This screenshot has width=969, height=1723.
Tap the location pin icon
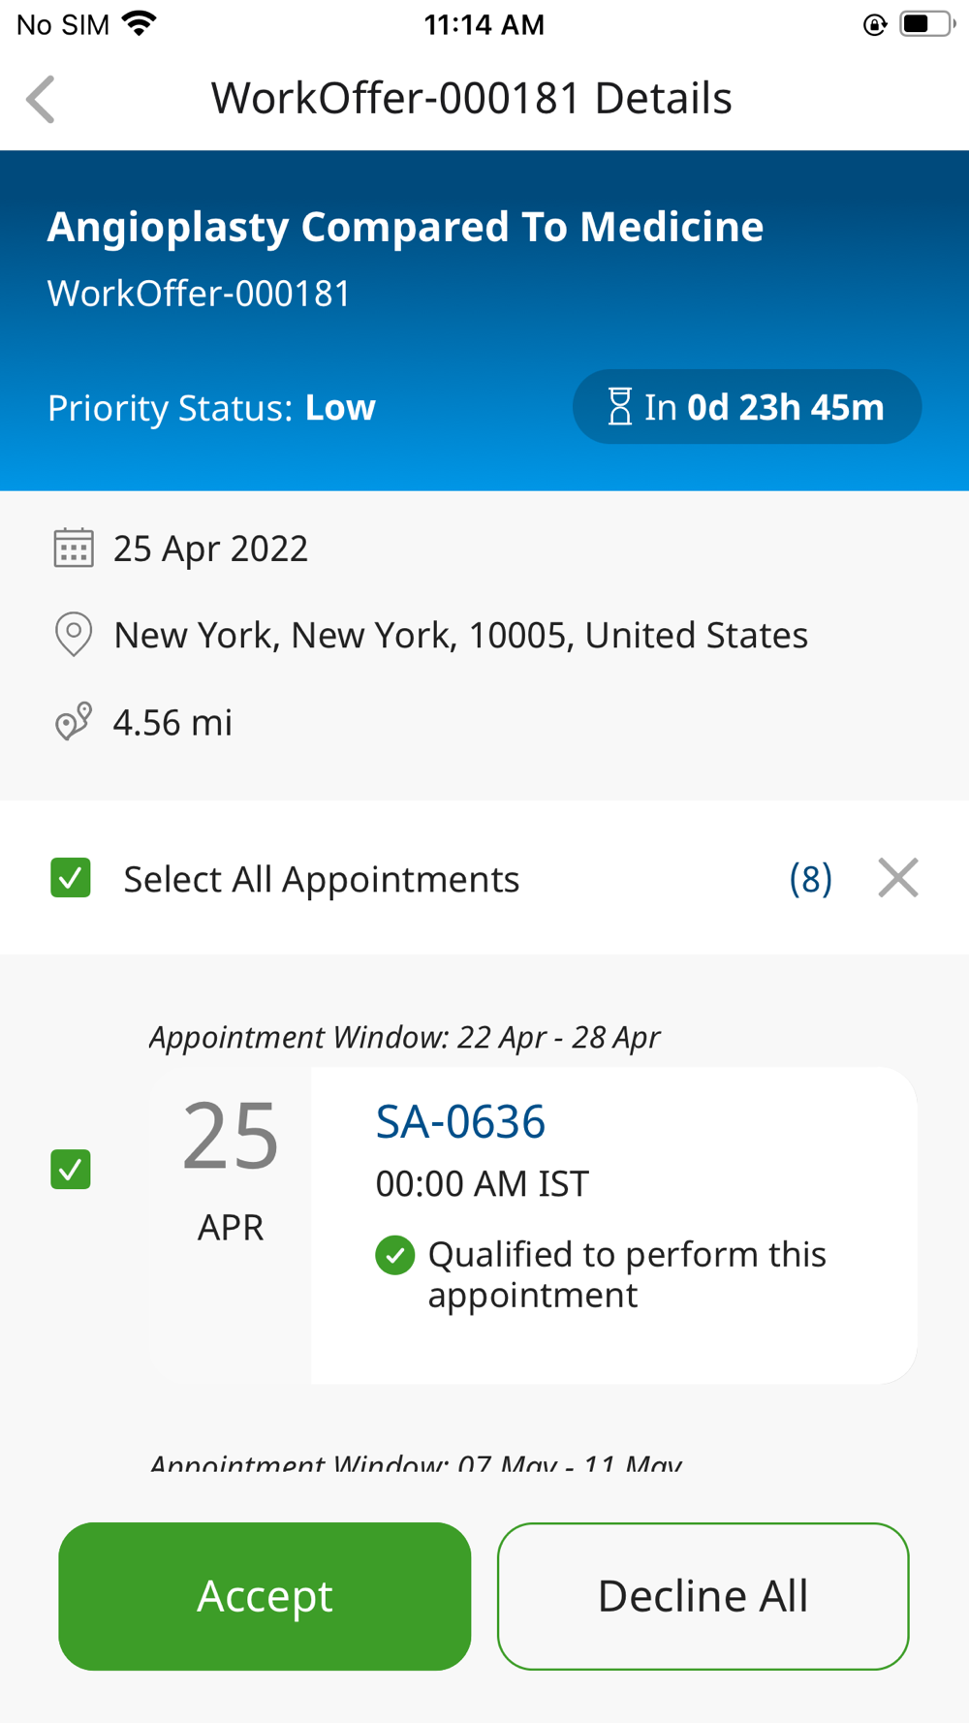pyautogui.click(x=74, y=635)
